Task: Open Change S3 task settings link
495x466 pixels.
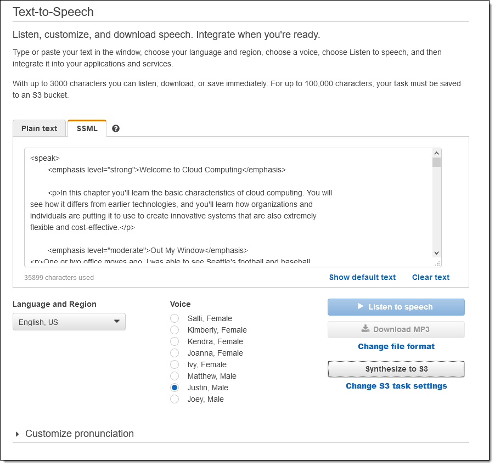Action: pyautogui.click(x=396, y=386)
